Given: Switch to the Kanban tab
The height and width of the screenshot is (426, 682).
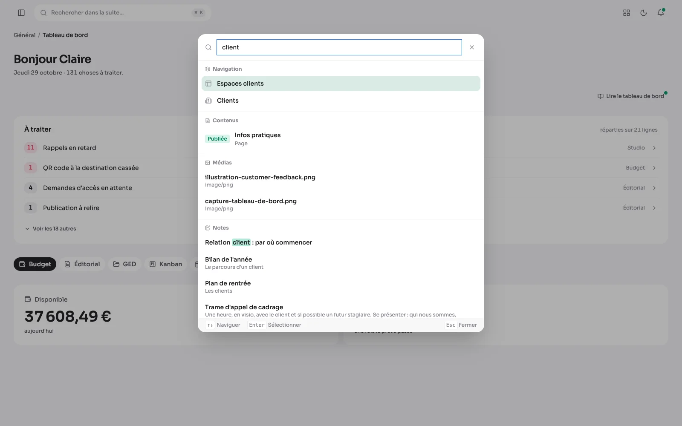Looking at the screenshot, I should point(166,264).
